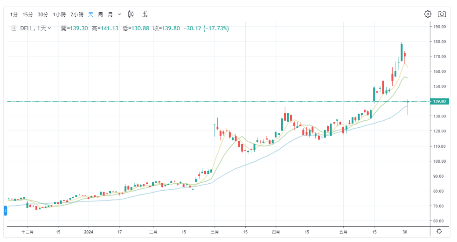Click the 180.00 price axis label
The width and height of the screenshot is (457, 242).
pyautogui.click(x=439, y=41)
